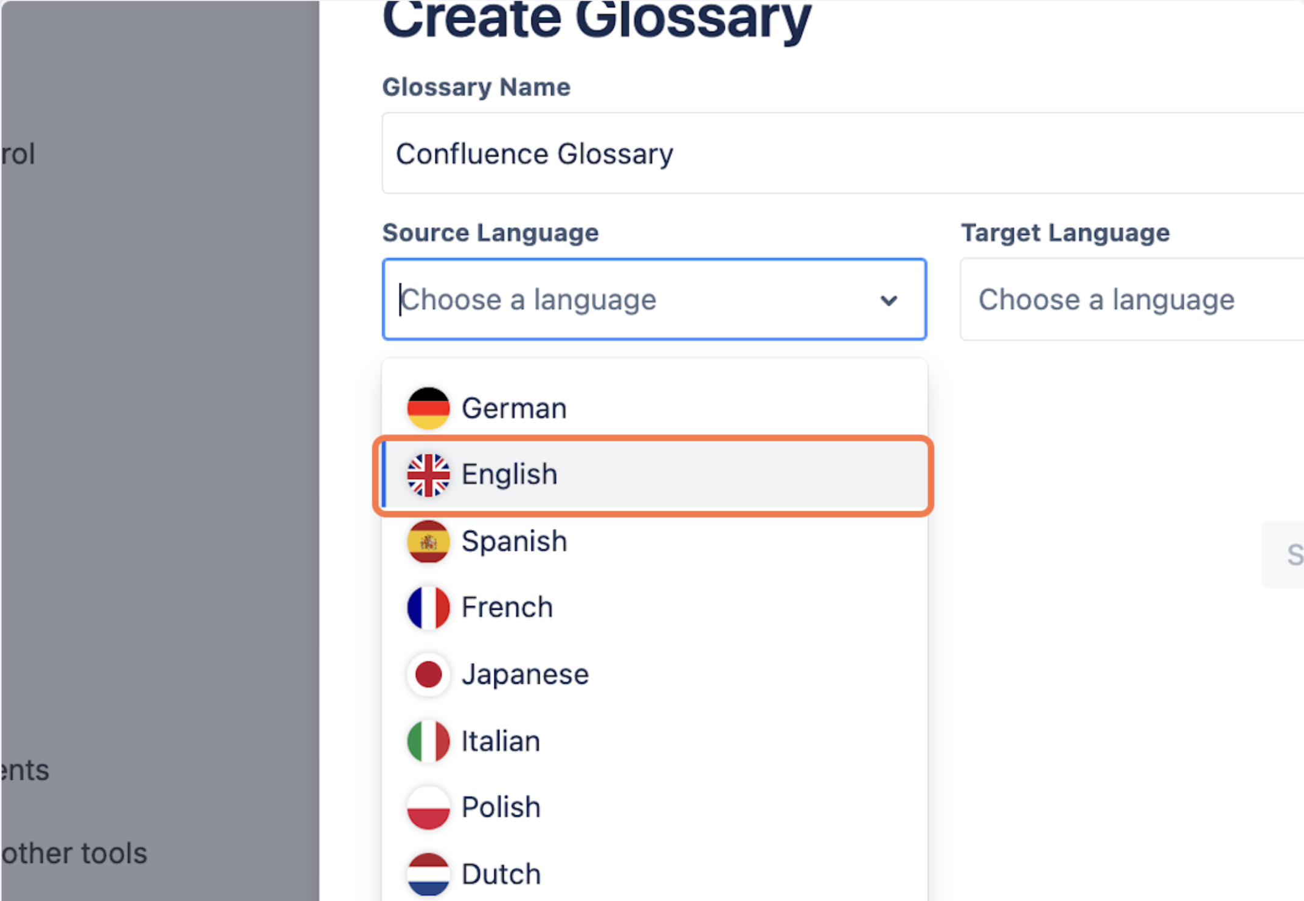The height and width of the screenshot is (901, 1304).
Task: Choose Spanish as the source language
Action: click(x=515, y=541)
